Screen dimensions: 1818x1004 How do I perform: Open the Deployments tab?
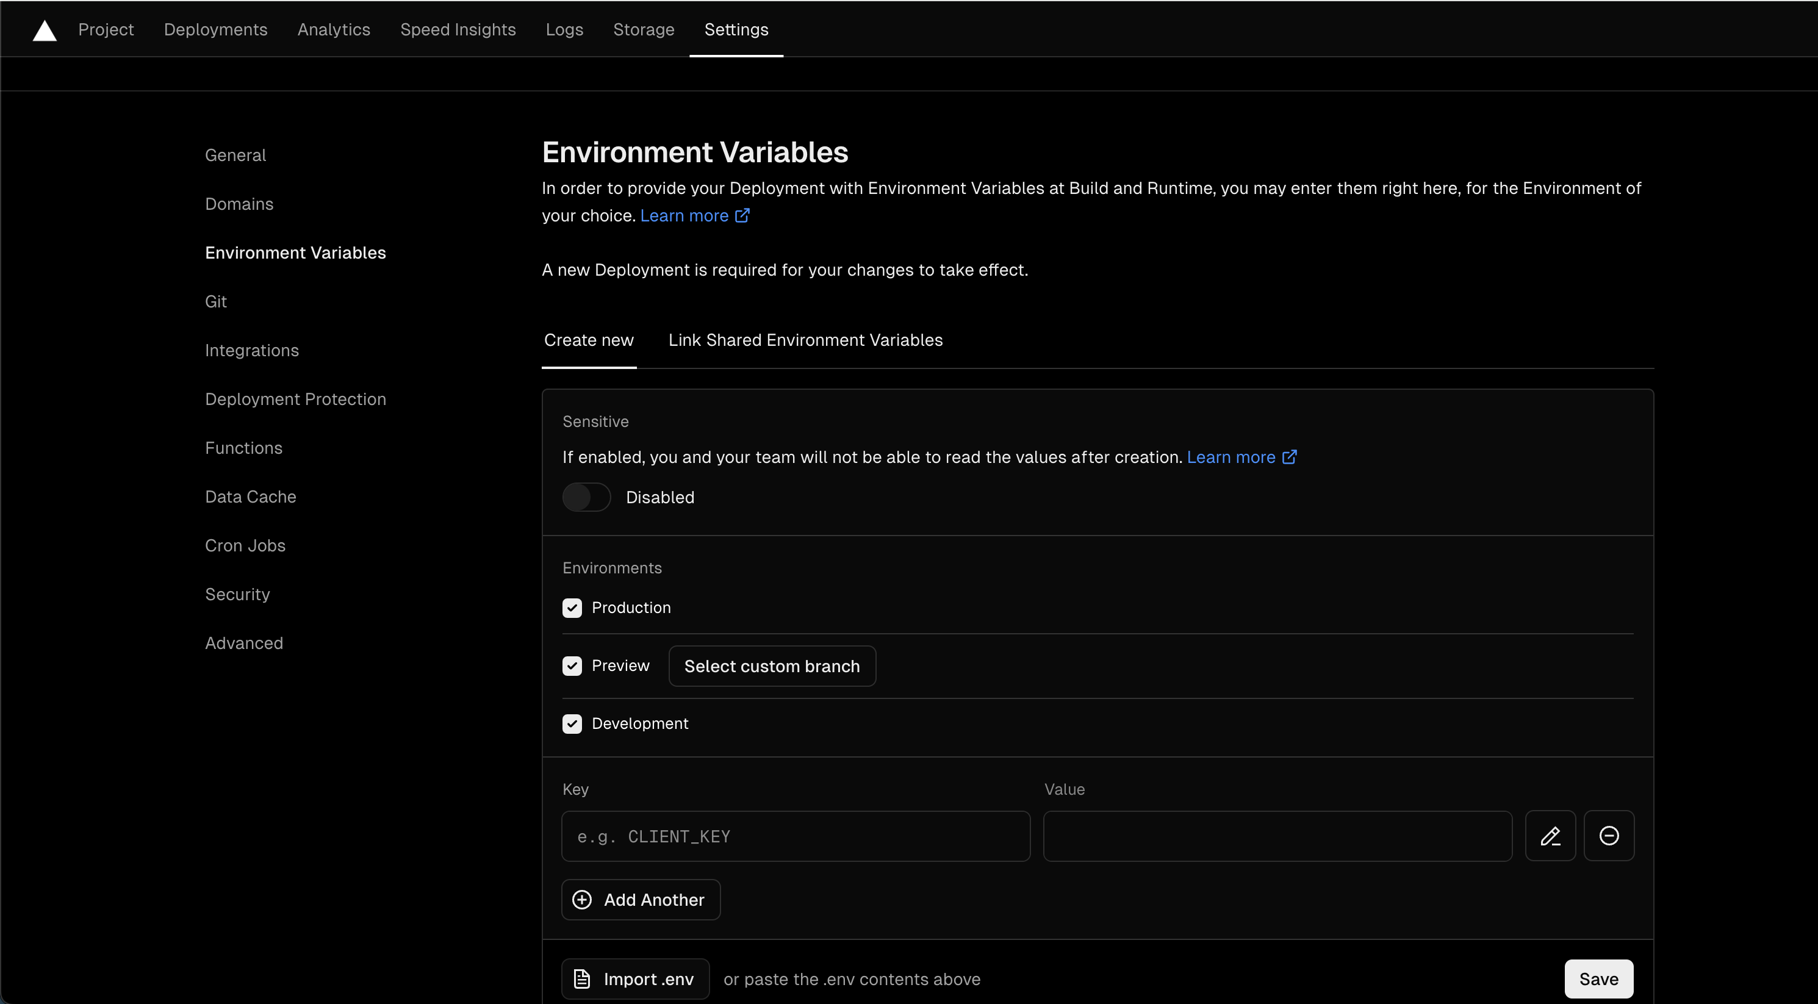tap(215, 30)
